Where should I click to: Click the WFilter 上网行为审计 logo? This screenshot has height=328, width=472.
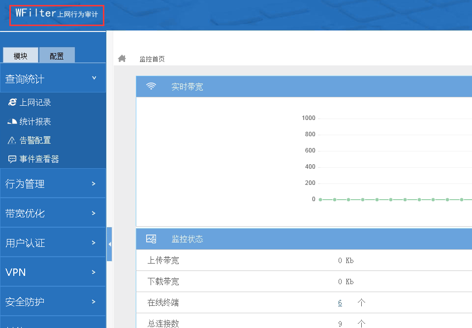(57, 14)
